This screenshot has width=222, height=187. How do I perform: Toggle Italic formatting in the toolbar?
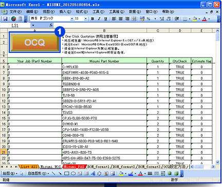[x=99, y=18]
